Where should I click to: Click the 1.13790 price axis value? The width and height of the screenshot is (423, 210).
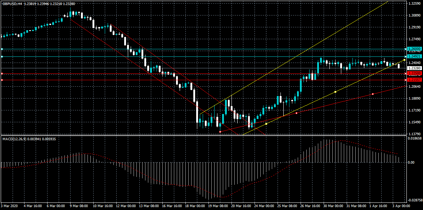tap(415, 134)
